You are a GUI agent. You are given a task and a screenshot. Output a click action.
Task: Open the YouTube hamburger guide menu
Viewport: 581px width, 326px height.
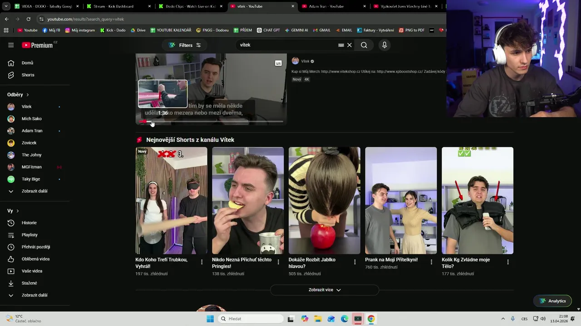click(11, 45)
